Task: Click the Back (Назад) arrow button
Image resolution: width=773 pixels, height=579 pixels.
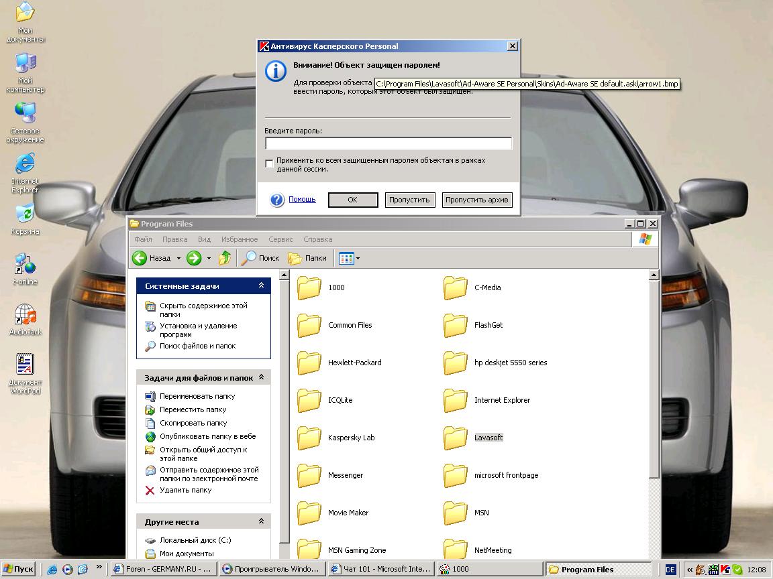Action: 152,258
